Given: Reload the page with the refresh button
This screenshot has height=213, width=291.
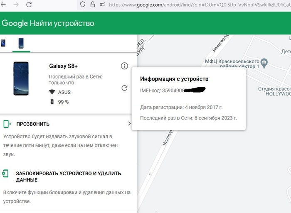Looking at the screenshot, I should (x=29, y=5).
